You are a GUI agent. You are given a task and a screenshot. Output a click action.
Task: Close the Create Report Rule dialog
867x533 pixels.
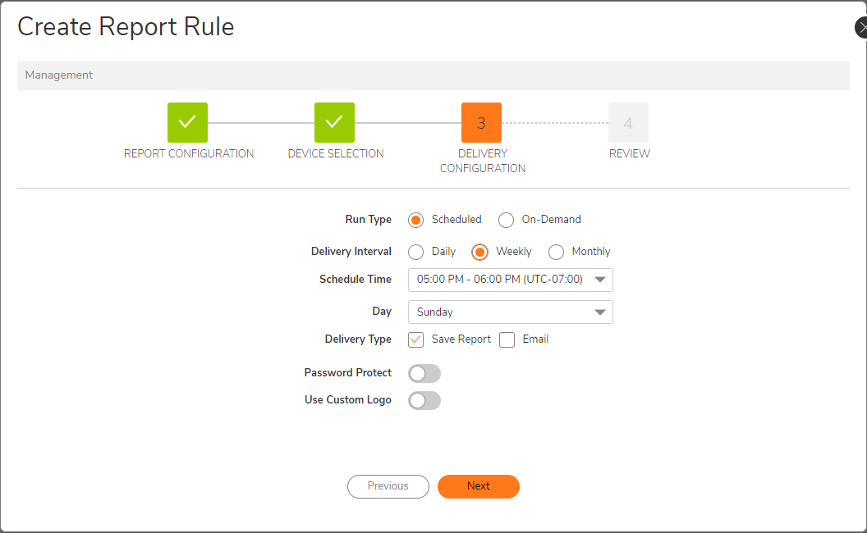point(861,28)
